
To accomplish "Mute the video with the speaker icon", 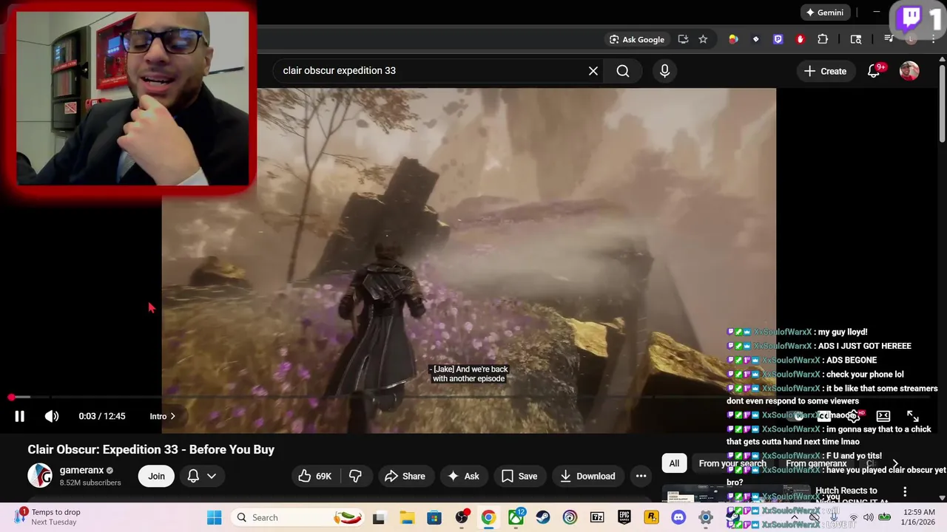I will (52, 416).
